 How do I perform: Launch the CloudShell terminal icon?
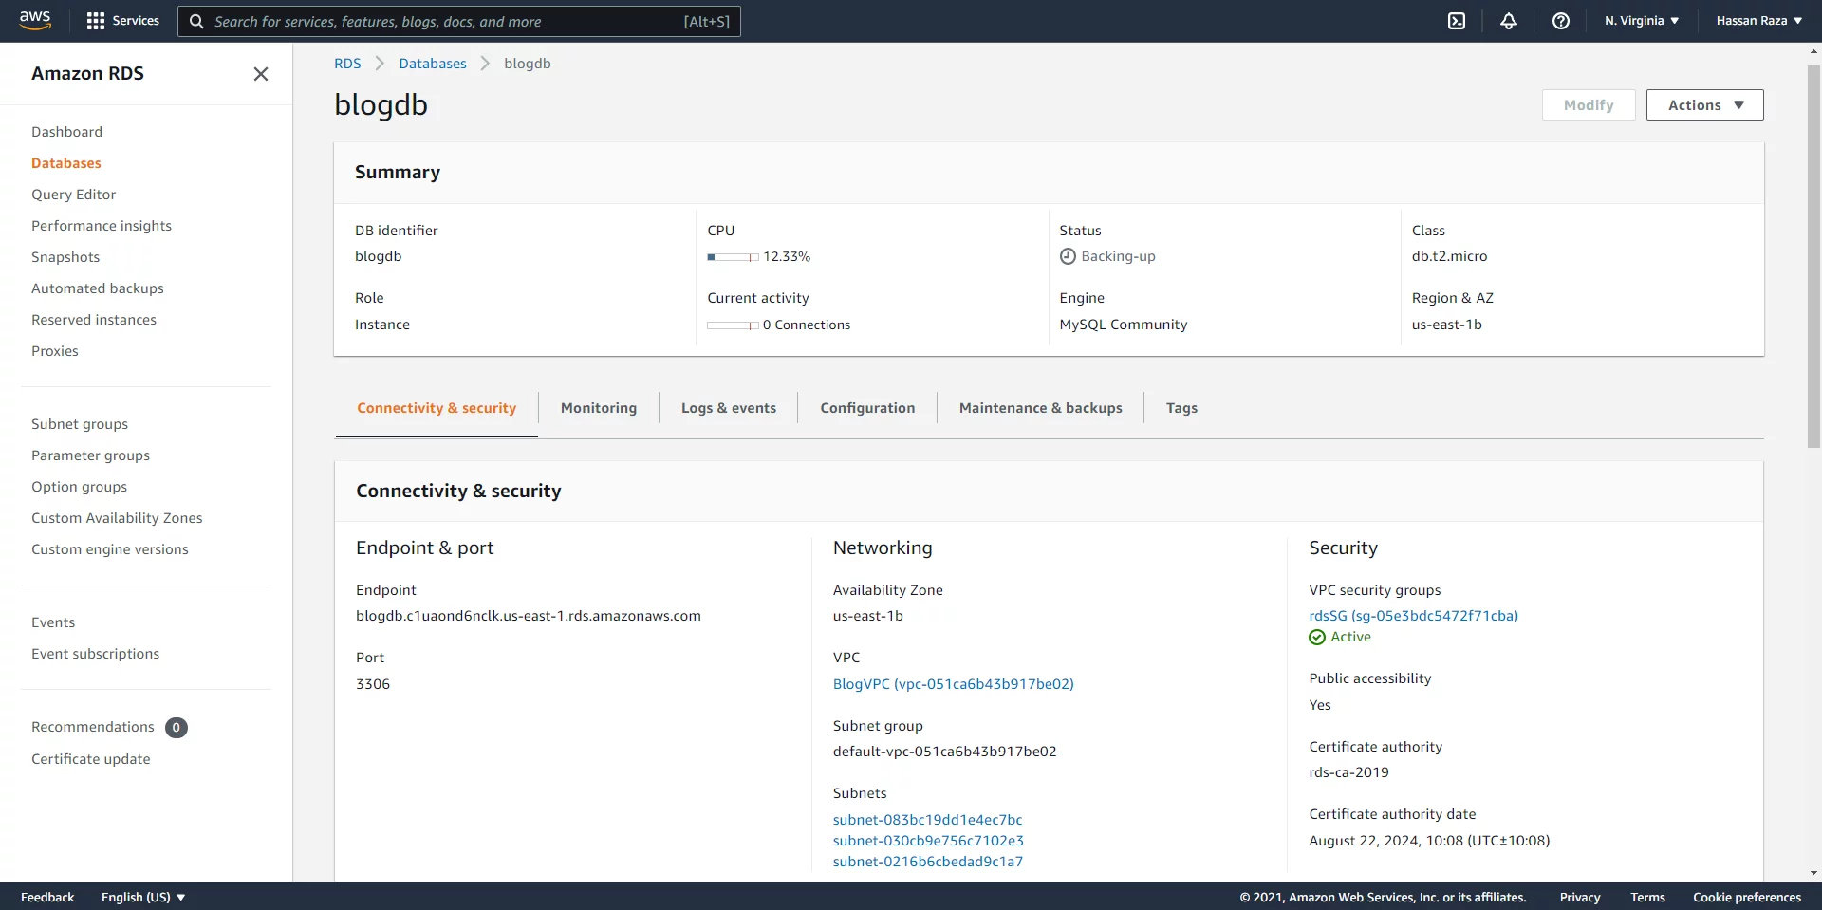click(1457, 21)
